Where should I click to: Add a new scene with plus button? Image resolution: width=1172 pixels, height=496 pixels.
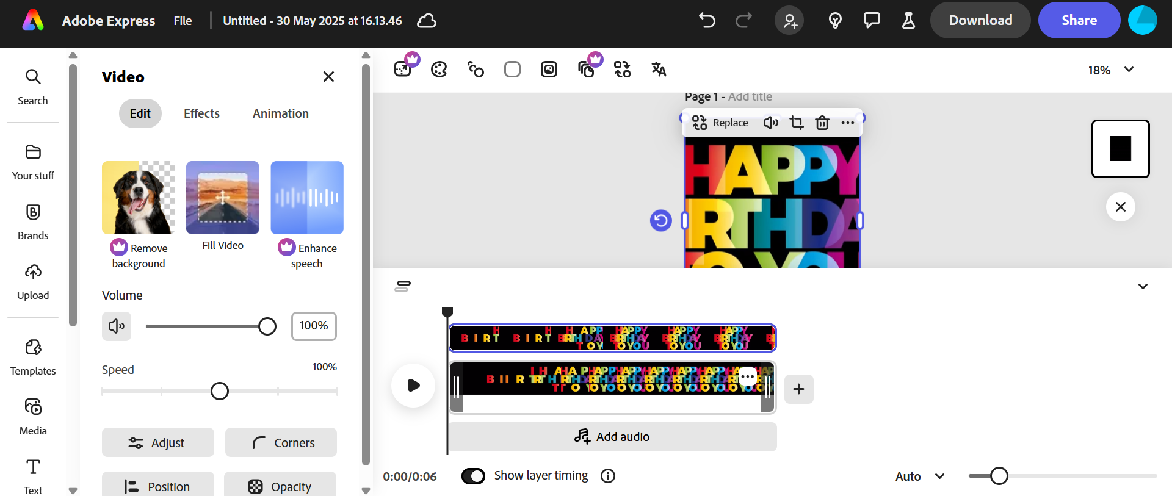(x=798, y=389)
